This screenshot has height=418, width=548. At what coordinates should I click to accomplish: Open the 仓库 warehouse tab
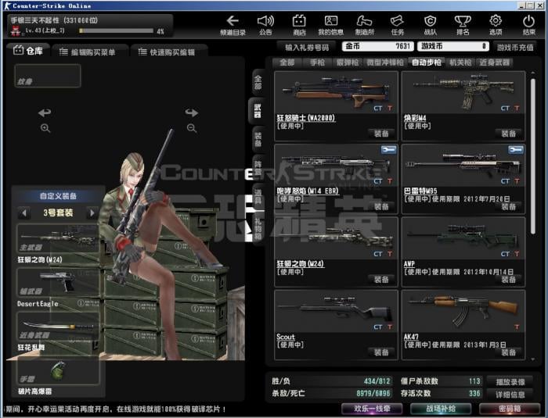click(28, 51)
